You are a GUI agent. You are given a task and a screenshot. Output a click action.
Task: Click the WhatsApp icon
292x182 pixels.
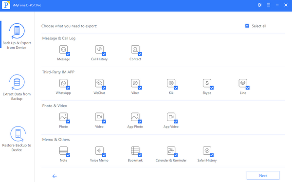[x=63, y=83]
